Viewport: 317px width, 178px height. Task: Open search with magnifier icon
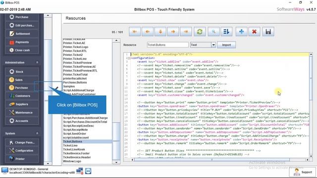(x=213, y=32)
